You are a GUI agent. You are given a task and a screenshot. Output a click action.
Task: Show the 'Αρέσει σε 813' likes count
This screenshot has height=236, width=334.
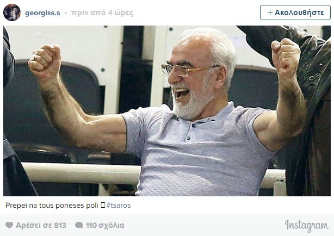[41, 225]
